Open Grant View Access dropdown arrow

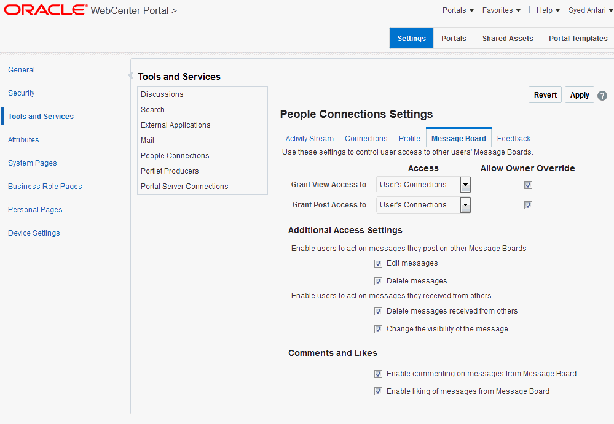[x=465, y=185]
